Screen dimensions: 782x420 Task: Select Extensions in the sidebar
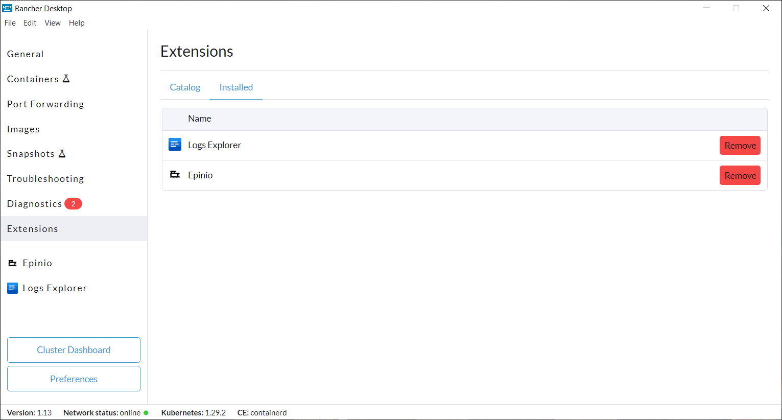pos(74,229)
